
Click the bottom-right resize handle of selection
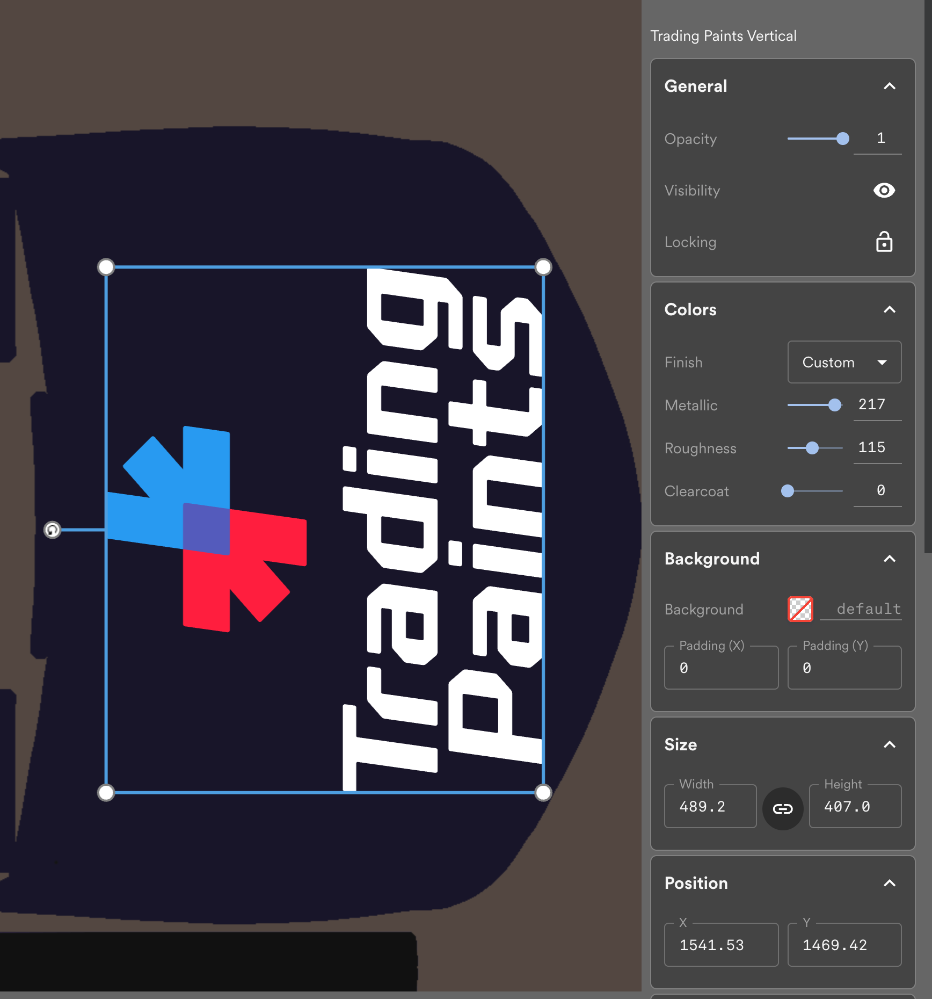543,793
